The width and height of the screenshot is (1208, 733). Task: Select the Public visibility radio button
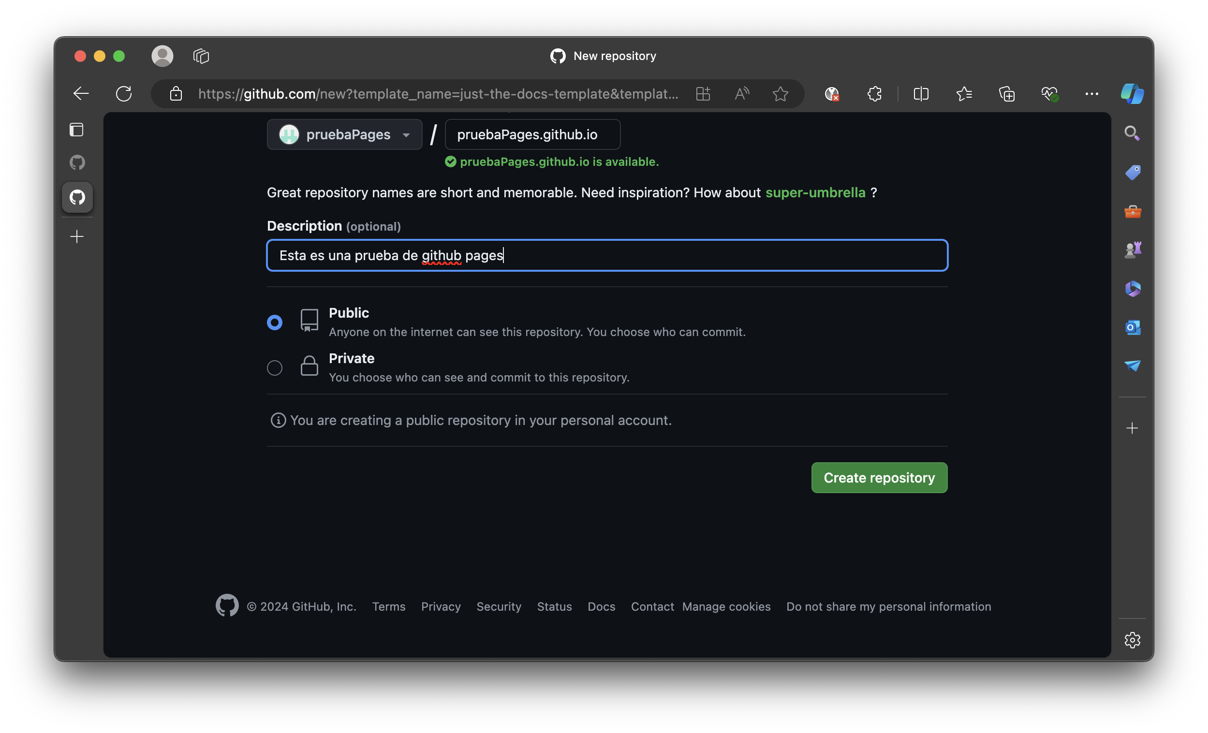tap(274, 322)
